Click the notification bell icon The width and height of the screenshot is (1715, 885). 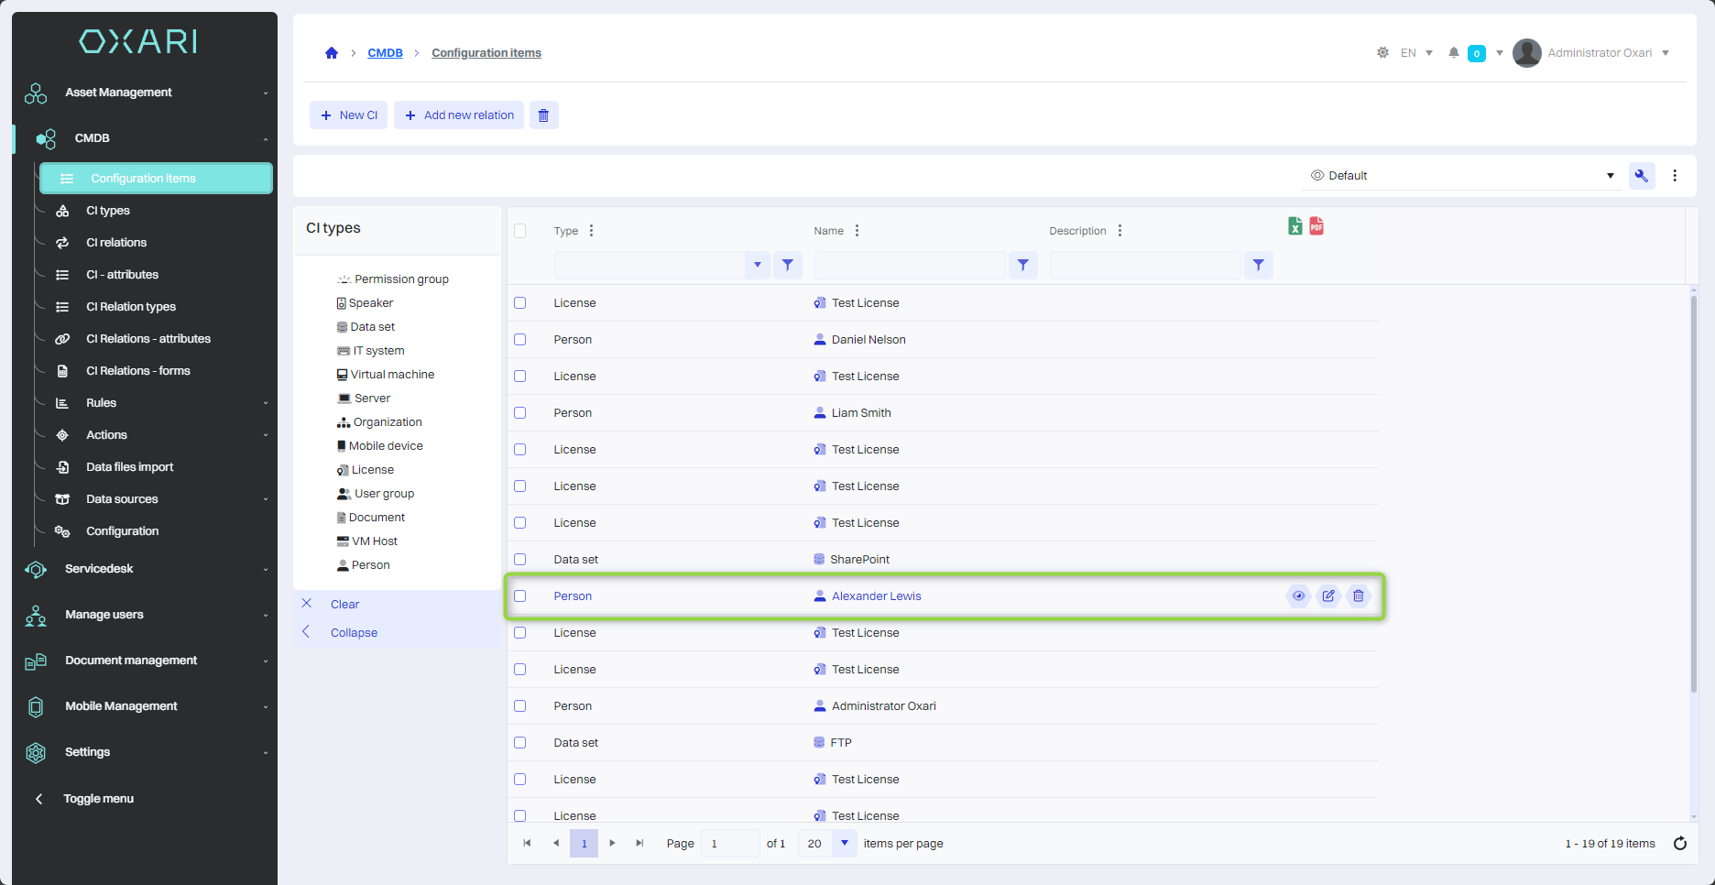click(x=1453, y=53)
